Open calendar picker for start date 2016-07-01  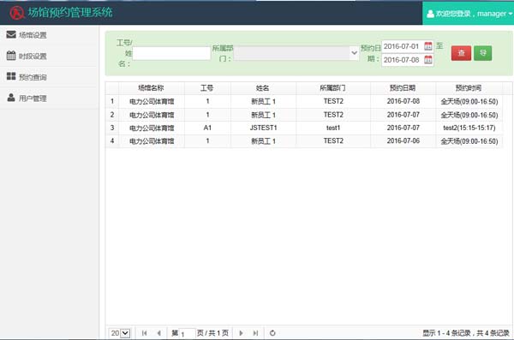427,46
